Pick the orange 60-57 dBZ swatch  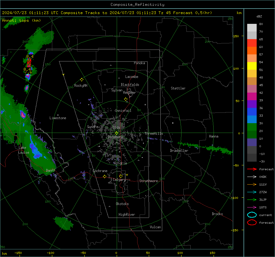click(252, 50)
